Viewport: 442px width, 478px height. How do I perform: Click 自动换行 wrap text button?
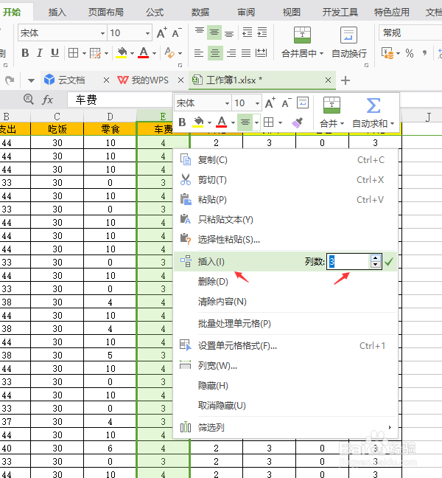pos(349,43)
